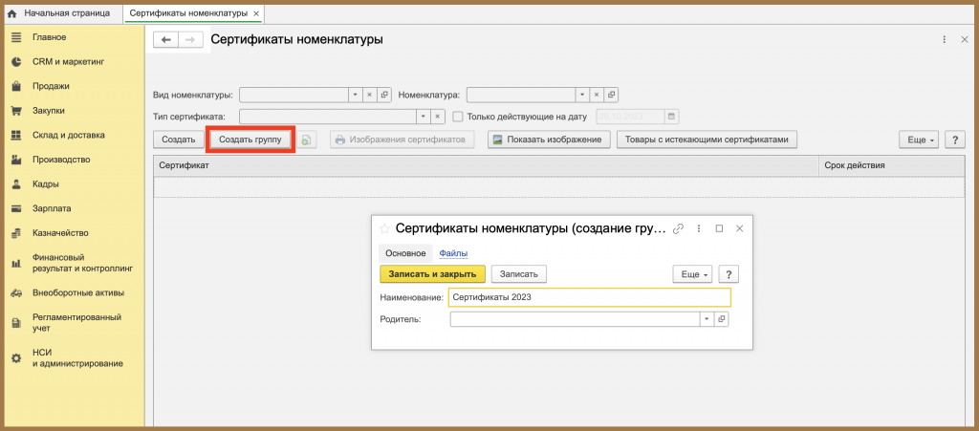Click the Склад и доставка grid icon

pos(17,136)
